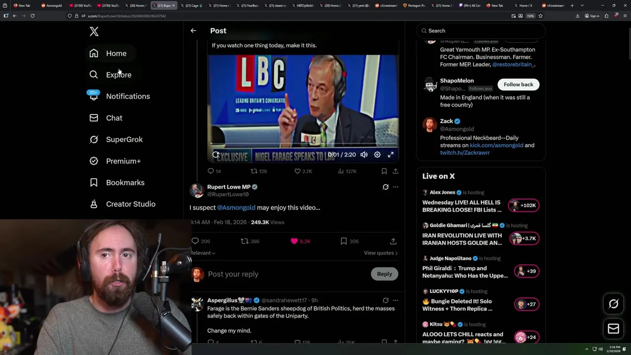Click the Search box
This screenshot has width=631, height=355.
coord(481,31)
